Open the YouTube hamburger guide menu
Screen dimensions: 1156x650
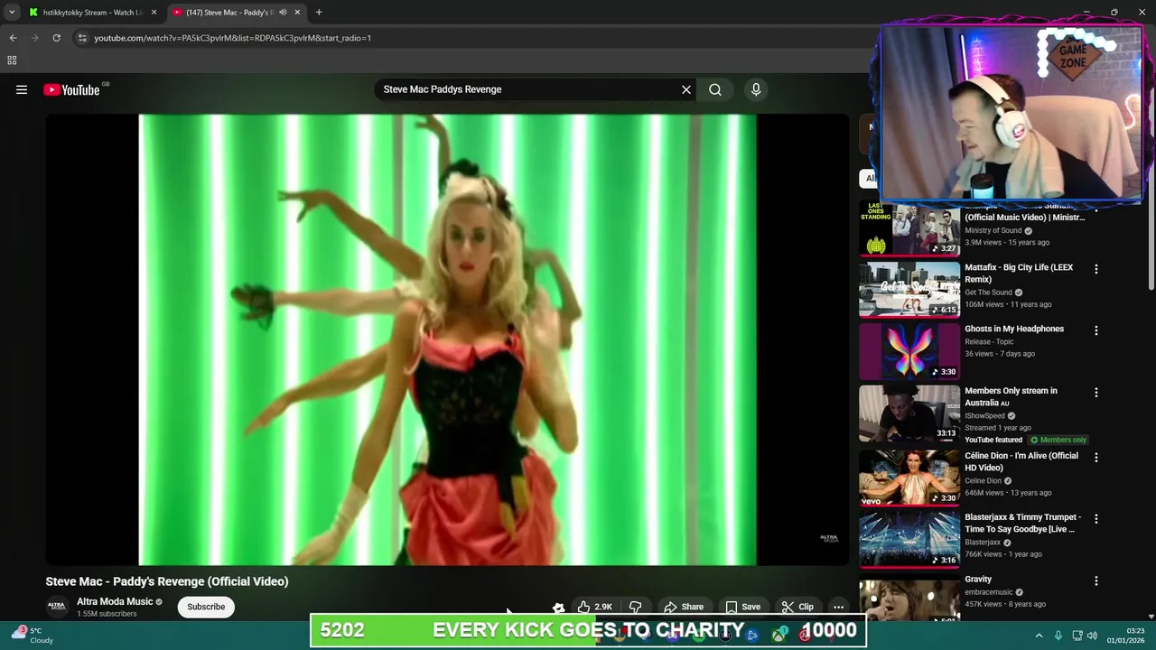pyautogui.click(x=22, y=89)
